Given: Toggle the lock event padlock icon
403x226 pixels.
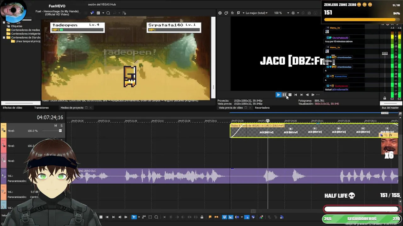Looking at the screenshot, I should click(202, 217).
